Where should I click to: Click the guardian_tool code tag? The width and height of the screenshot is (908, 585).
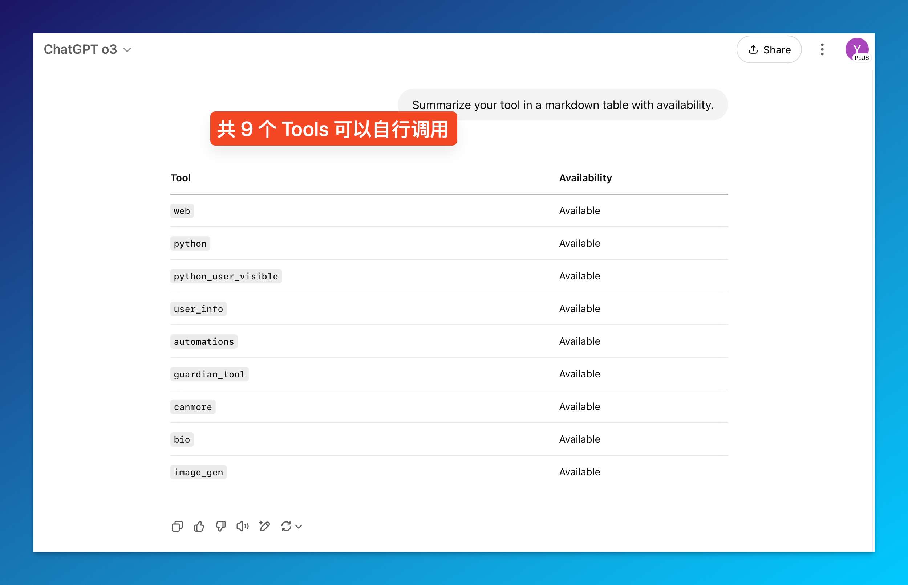click(x=209, y=374)
